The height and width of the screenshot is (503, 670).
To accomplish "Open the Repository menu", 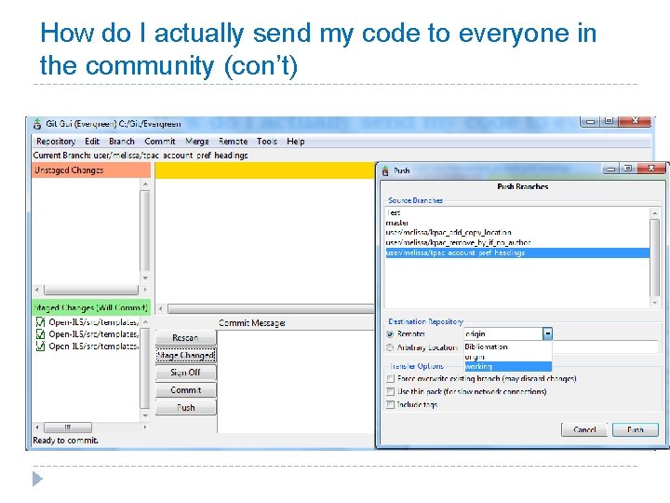I will click(56, 142).
